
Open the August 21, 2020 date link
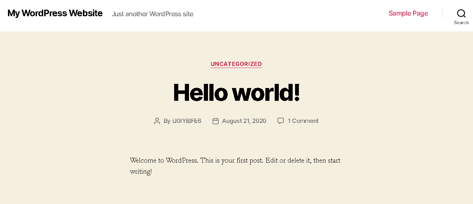244,121
